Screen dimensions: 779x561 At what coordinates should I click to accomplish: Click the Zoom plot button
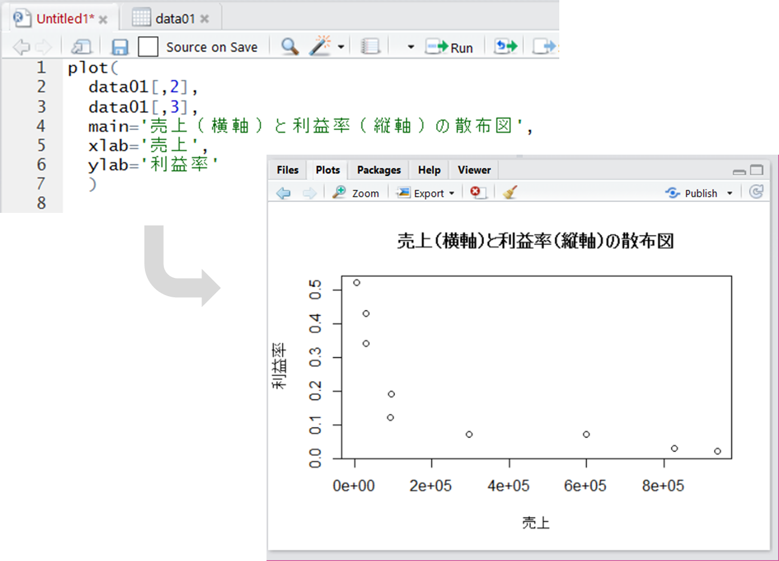[x=357, y=193]
